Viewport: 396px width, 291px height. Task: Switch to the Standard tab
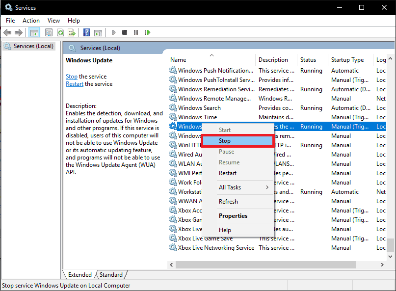coord(111,275)
